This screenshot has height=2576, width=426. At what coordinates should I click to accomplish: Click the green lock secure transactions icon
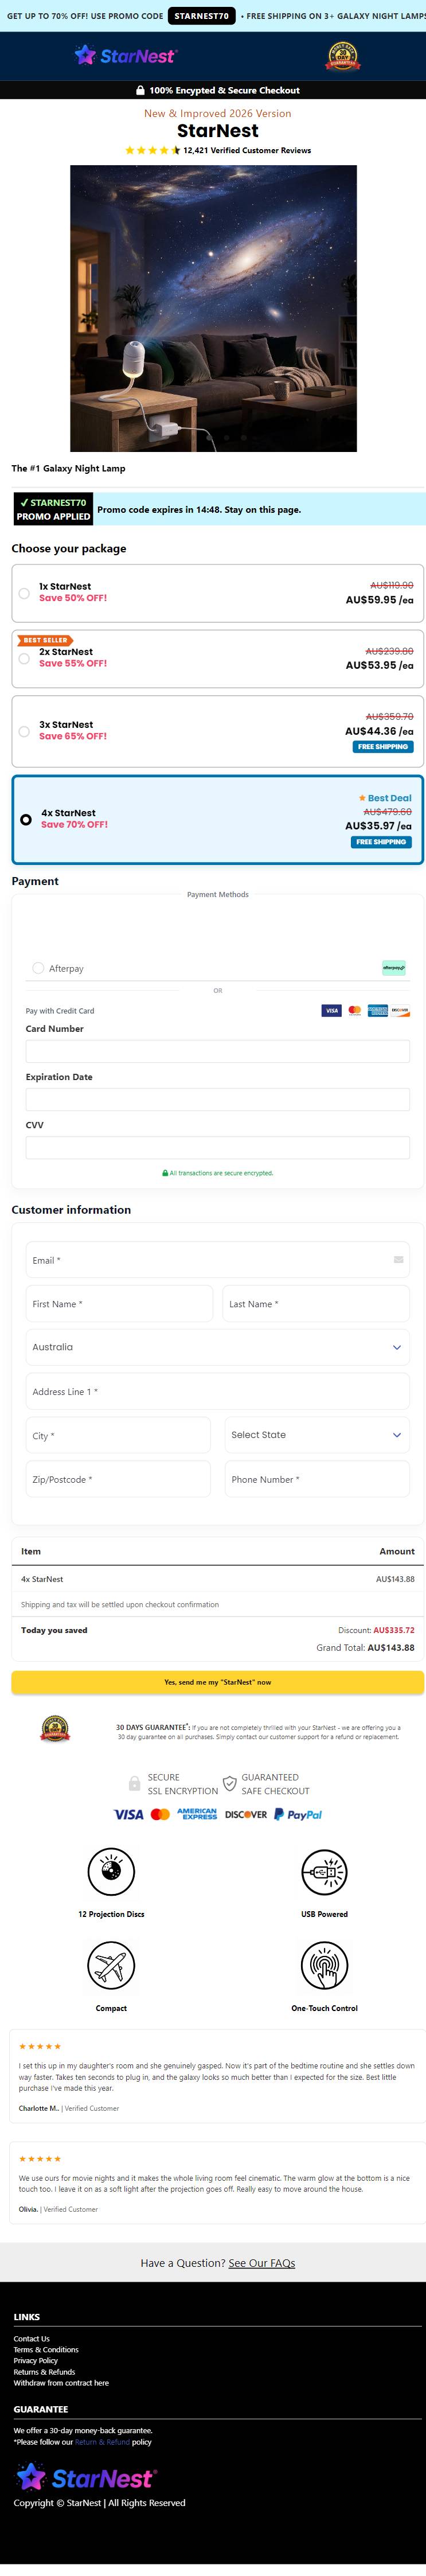[x=165, y=1173]
